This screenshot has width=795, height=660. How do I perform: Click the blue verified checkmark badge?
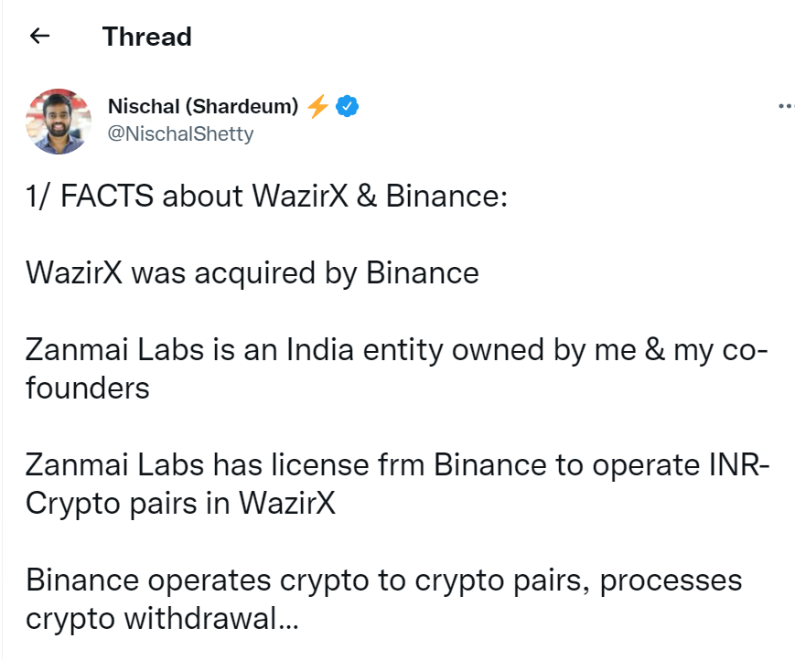click(348, 106)
